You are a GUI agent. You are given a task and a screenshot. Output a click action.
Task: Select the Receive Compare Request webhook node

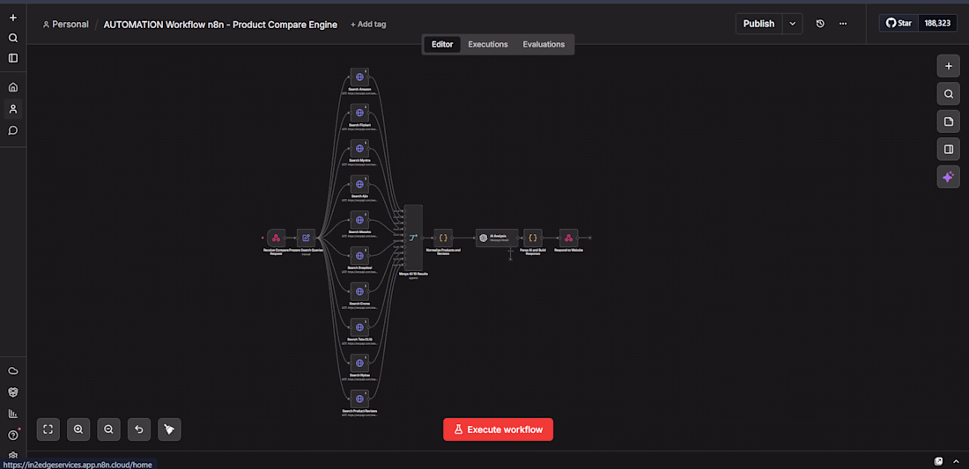tap(277, 238)
